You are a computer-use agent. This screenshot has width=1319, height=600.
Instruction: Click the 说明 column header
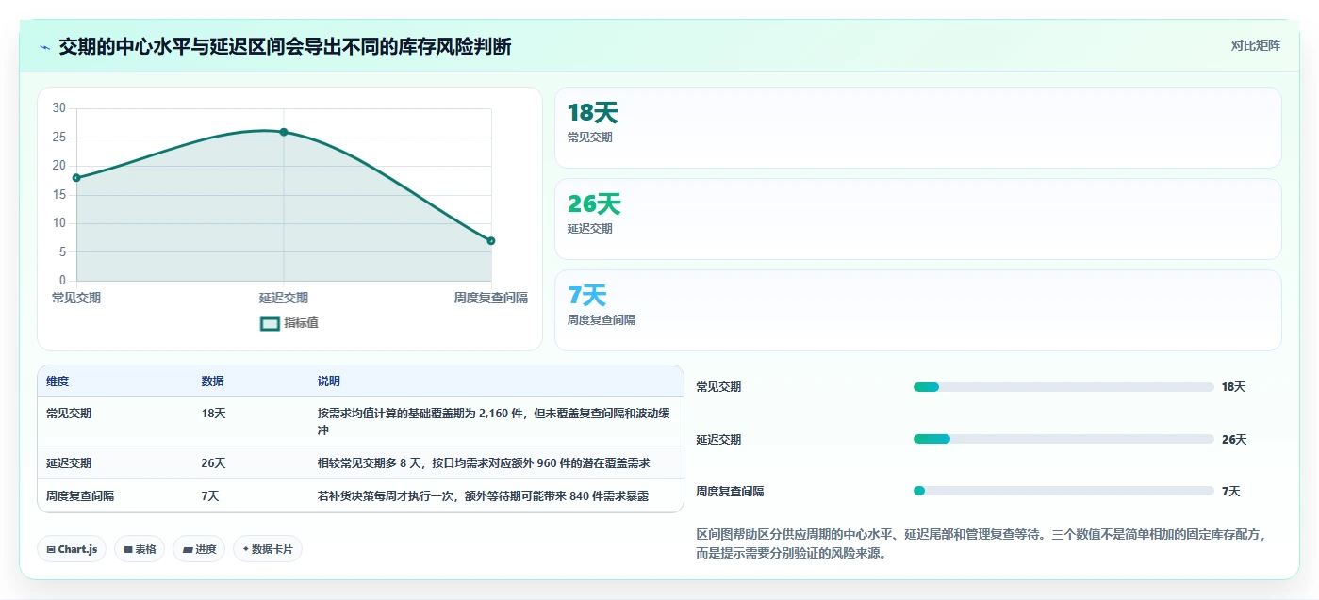pyautogui.click(x=329, y=381)
